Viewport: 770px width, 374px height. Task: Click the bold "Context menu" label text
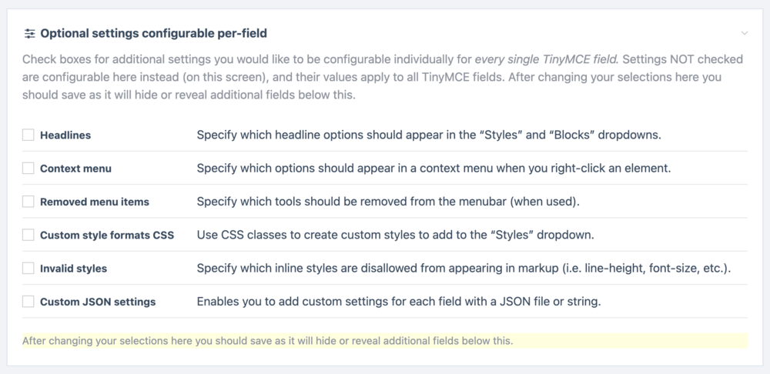click(x=75, y=168)
